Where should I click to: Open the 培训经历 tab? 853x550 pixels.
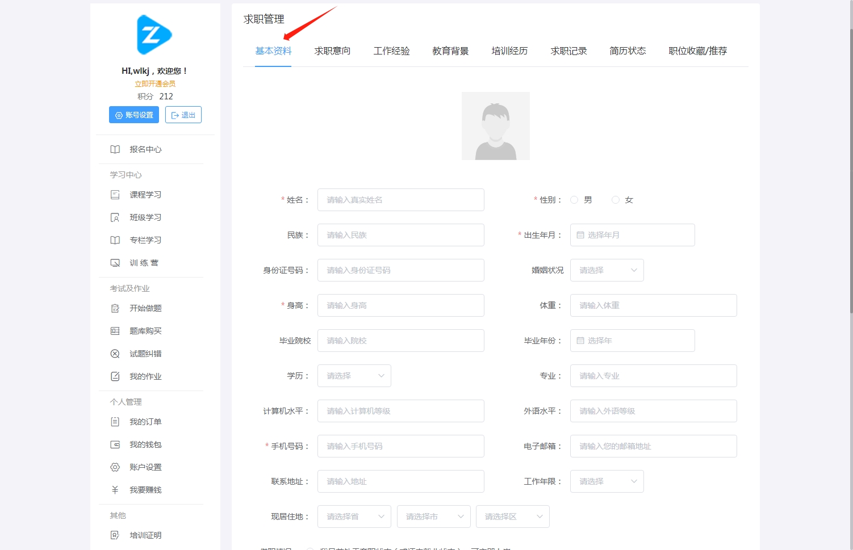tap(510, 51)
